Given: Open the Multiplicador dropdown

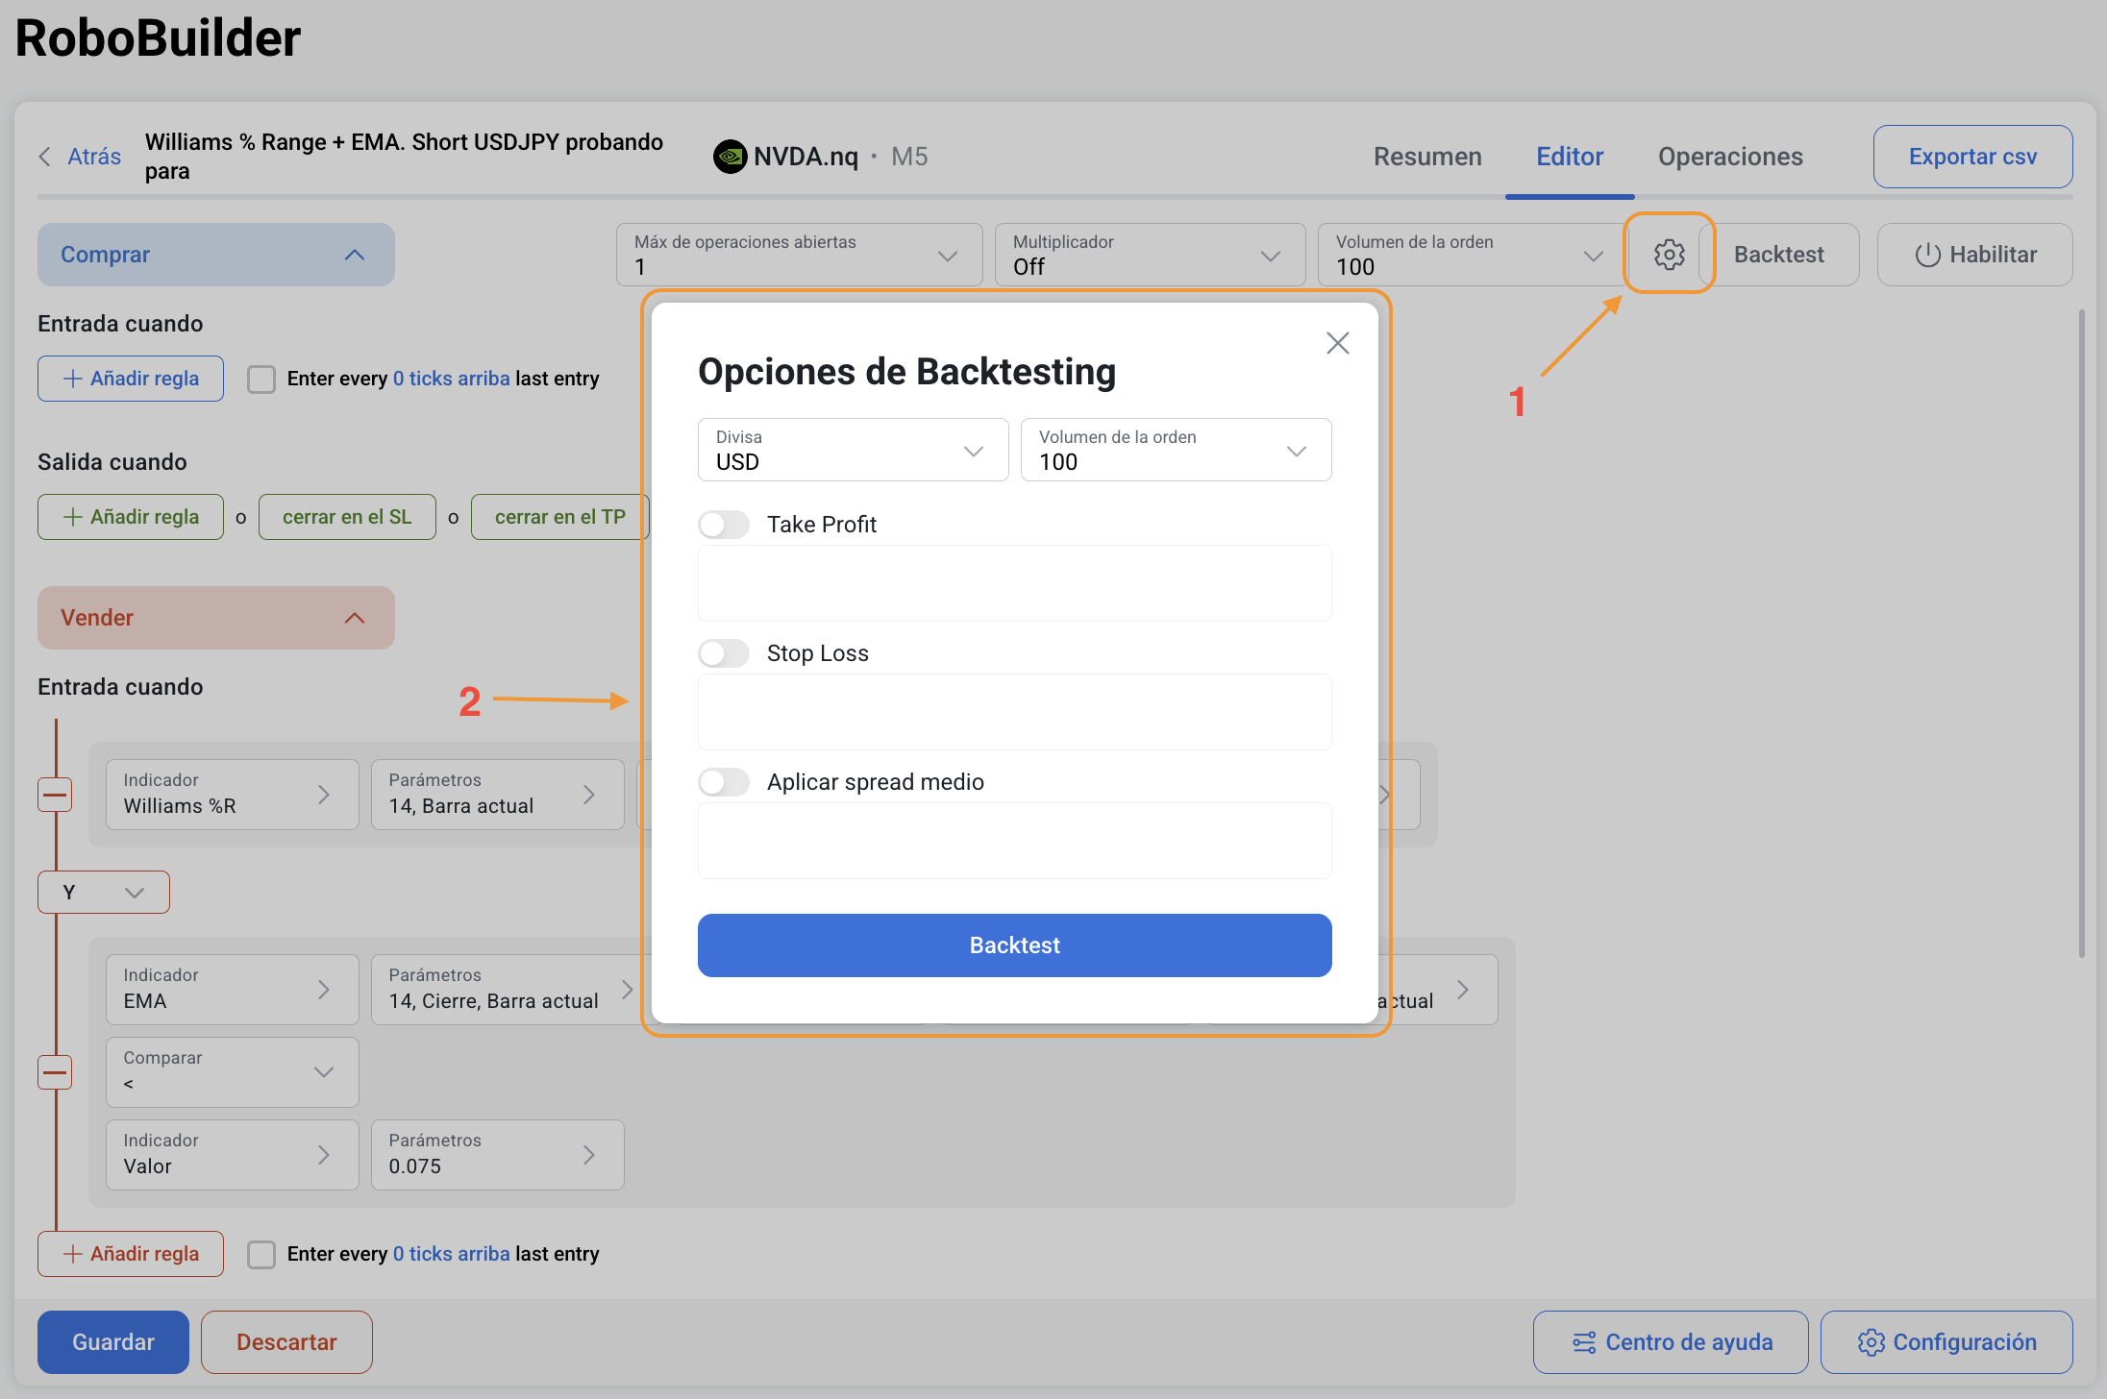Looking at the screenshot, I should pos(1149,255).
